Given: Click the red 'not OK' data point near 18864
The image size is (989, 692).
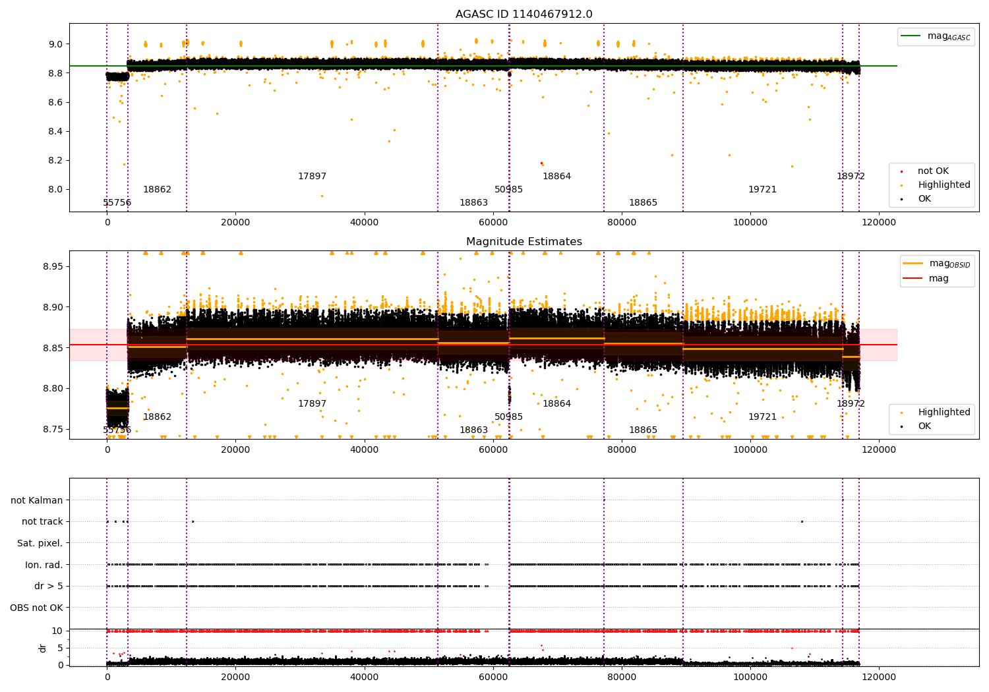Looking at the screenshot, I should (x=541, y=163).
